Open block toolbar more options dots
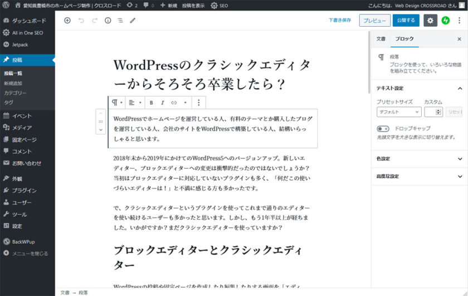The height and width of the screenshot is (296, 468). coord(198,103)
